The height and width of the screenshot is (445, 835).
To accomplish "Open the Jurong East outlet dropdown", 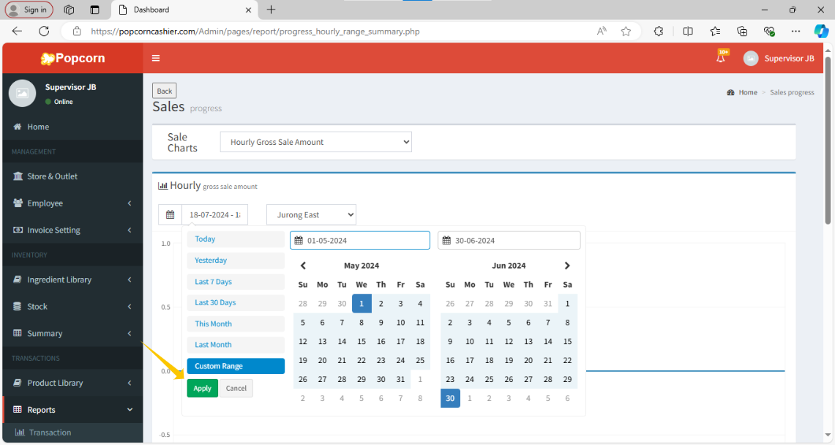I will 311,214.
